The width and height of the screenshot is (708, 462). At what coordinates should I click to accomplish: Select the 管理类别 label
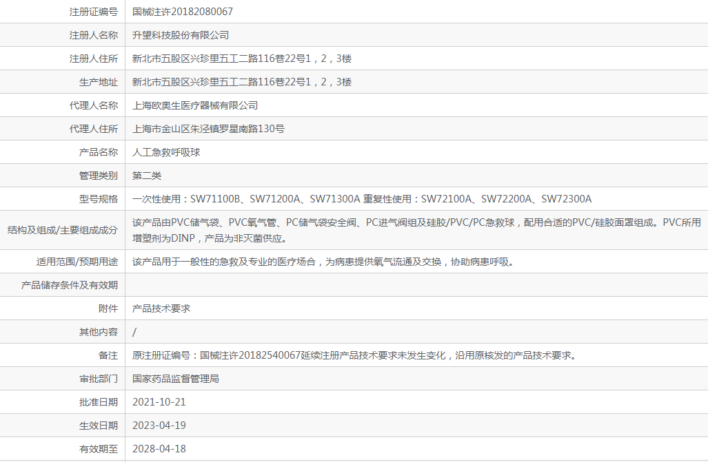[x=99, y=176]
